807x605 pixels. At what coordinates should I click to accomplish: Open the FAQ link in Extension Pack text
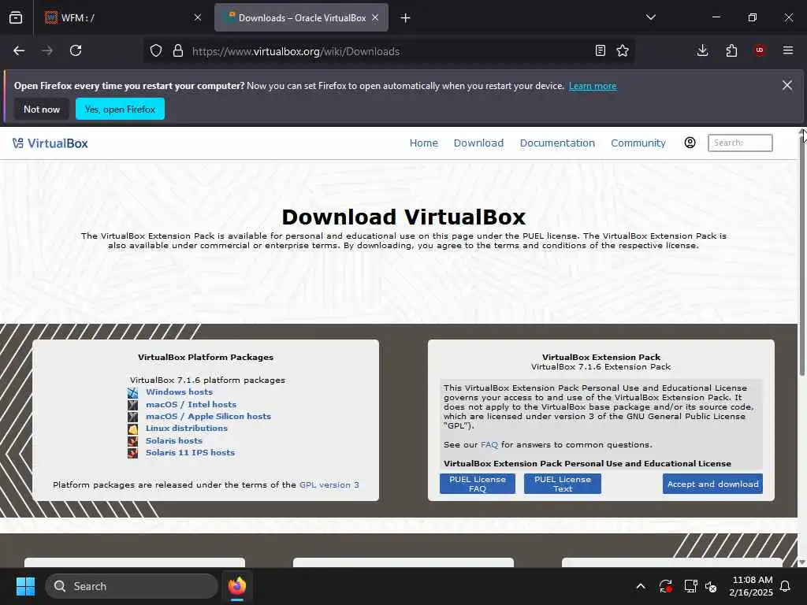pyautogui.click(x=489, y=444)
